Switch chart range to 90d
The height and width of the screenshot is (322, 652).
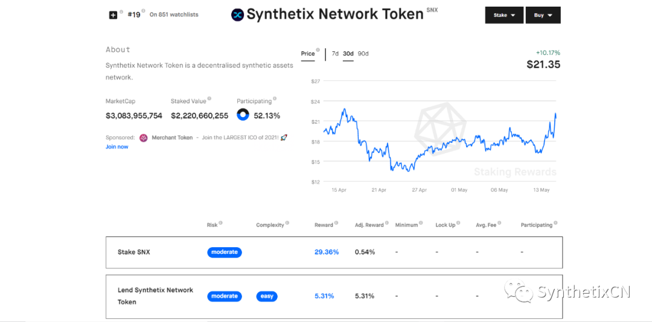tap(363, 54)
